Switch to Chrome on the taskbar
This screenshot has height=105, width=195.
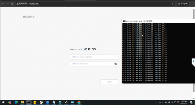pos(79,102)
